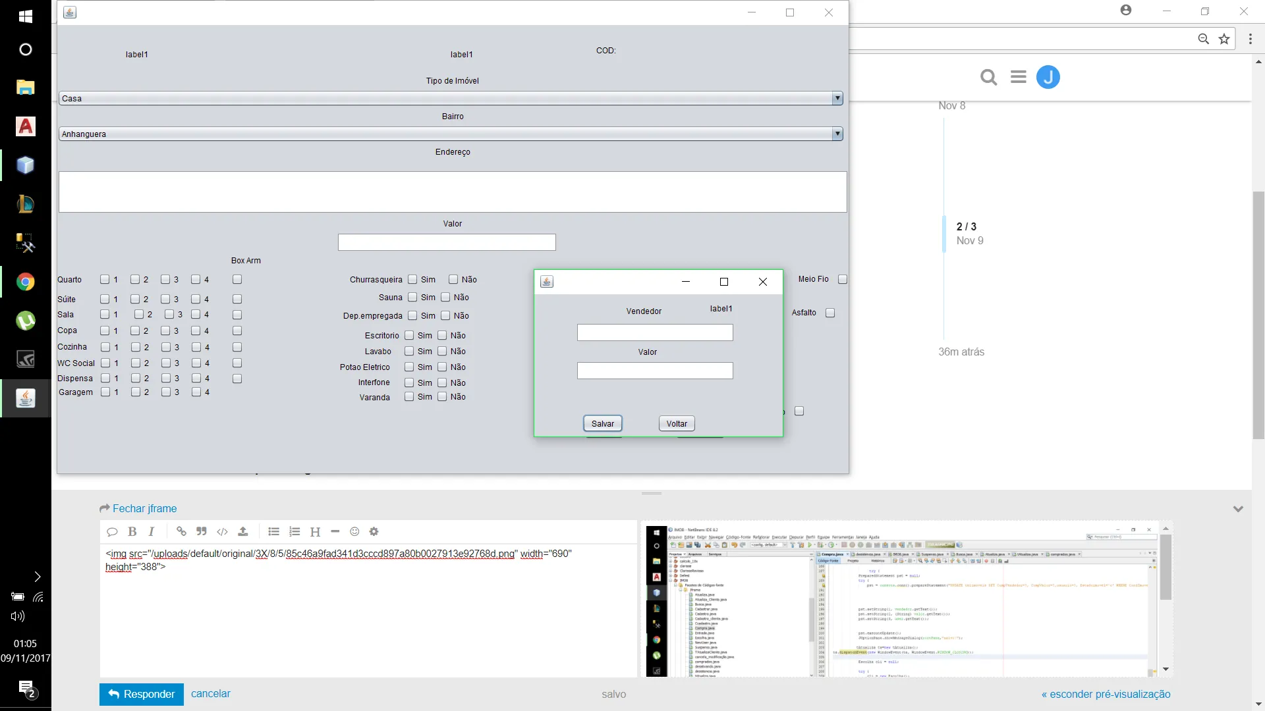The height and width of the screenshot is (711, 1265).
Task: Collapse the reply composer with chevron
Action: [1238, 509]
